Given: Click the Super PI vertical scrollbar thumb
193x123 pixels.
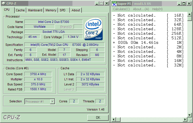Looking at the screenshot, I should tap(190, 19).
